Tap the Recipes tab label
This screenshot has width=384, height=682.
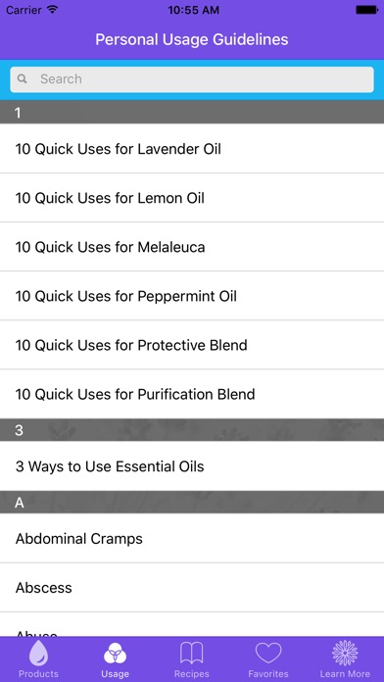point(192,674)
